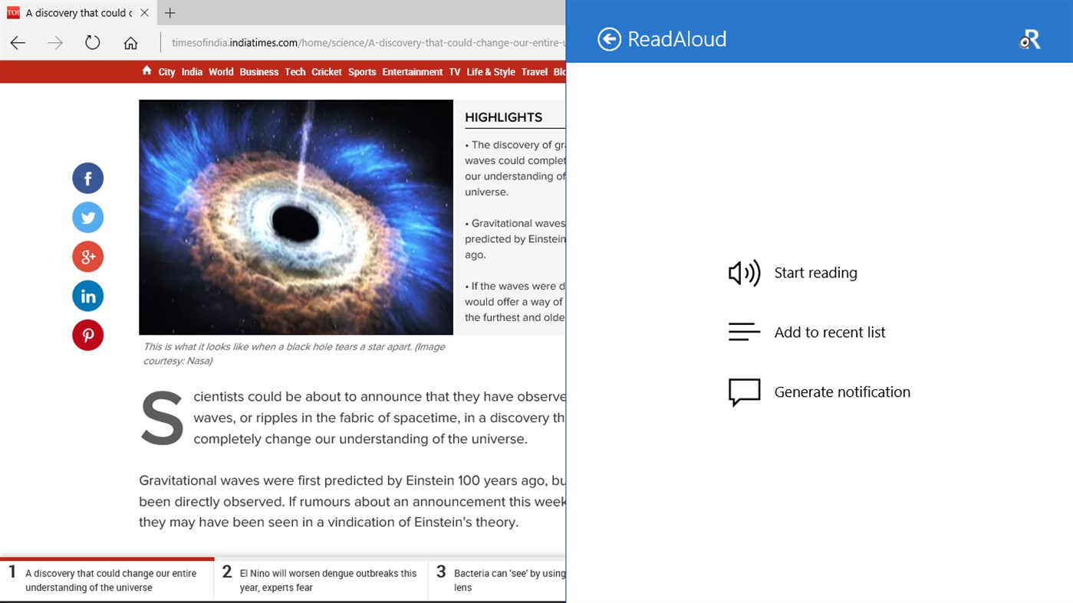Share the article on Google+
The width and height of the screenshot is (1073, 603).
point(87,256)
